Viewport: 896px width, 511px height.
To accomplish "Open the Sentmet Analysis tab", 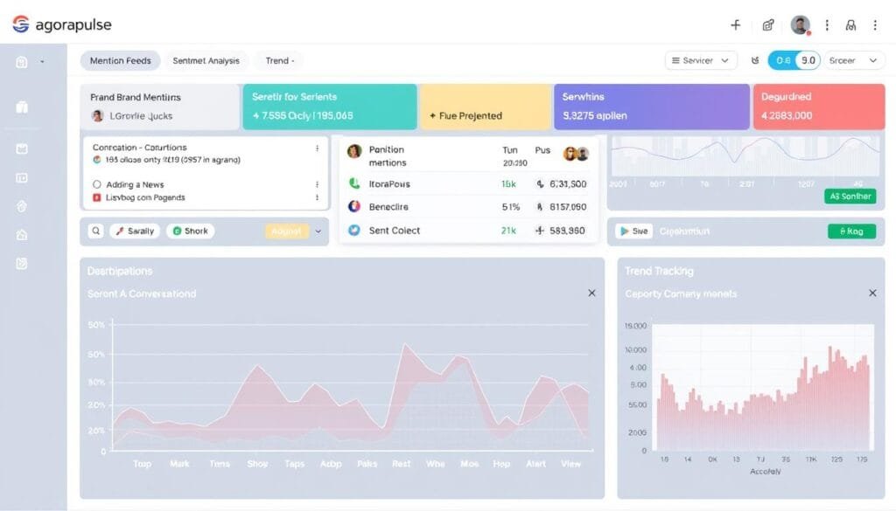I will [x=206, y=60].
